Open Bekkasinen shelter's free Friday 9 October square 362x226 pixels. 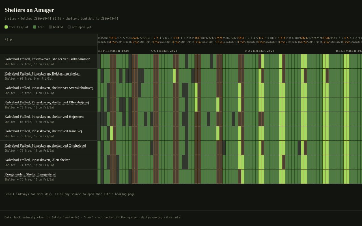tap(174, 76)
